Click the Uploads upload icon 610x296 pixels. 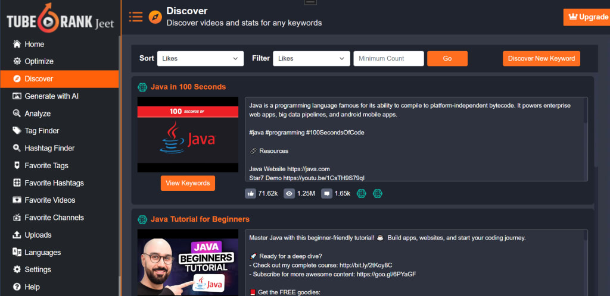pyautogui.click(x=17, y=235)
